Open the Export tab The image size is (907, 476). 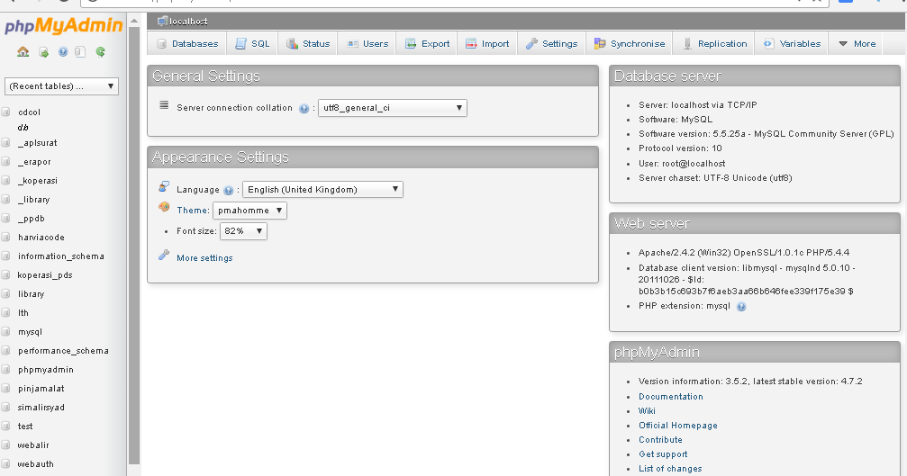pos(428,44)
